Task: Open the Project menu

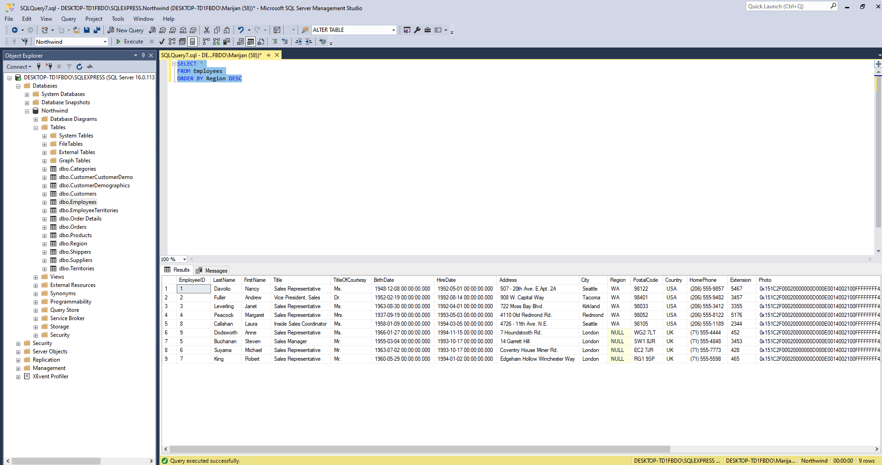Action: (x=94, y=19)
